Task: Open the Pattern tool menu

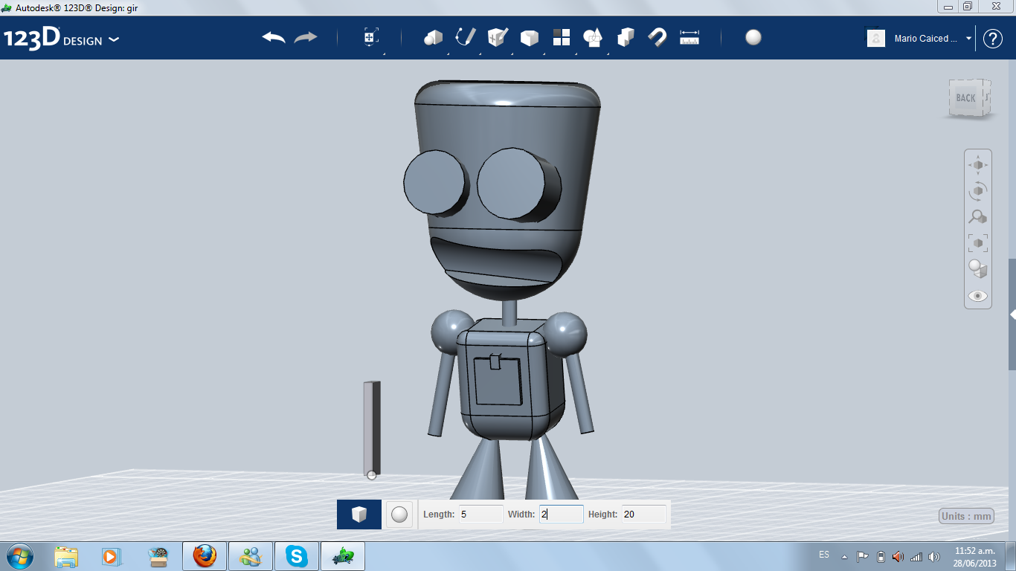Action: click(562, 37)
